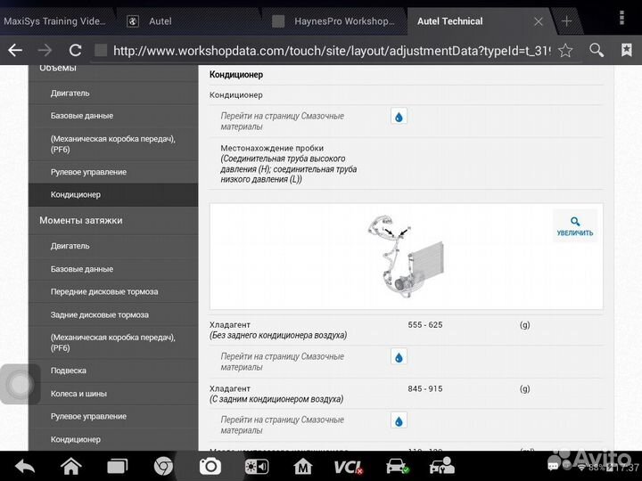Launch Chrome from the bottom bar
This screenshot has width=642, height=481.
tap(163, 467)
